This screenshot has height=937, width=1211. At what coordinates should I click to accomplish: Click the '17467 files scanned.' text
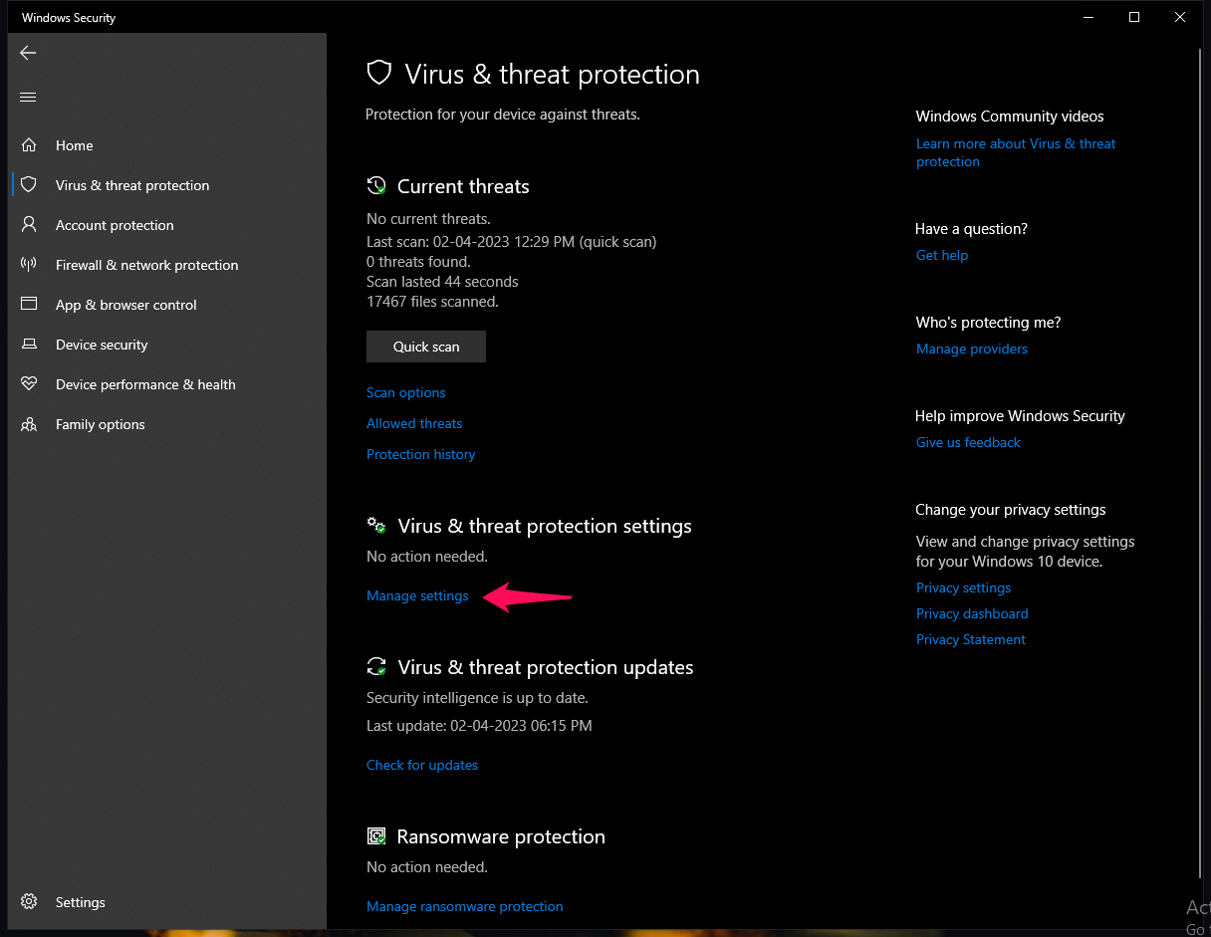pyautogui.click(x=432, y=301)
